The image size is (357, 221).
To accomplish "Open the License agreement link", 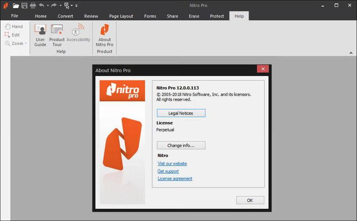I will coord(175,179).
